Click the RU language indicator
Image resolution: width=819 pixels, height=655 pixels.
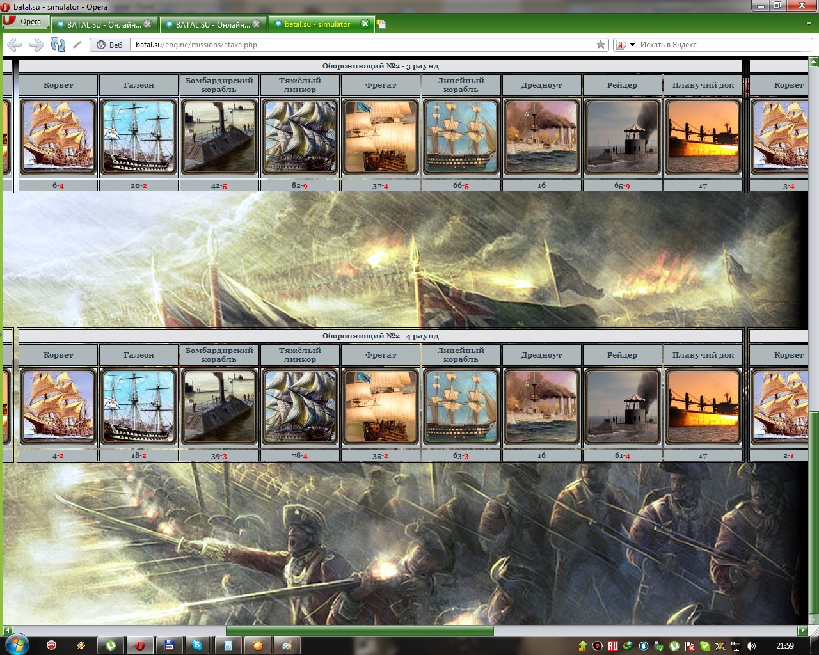coord(613,646)
